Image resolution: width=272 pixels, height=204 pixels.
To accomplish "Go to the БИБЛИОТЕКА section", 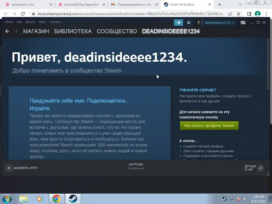I will click(73, 31).
